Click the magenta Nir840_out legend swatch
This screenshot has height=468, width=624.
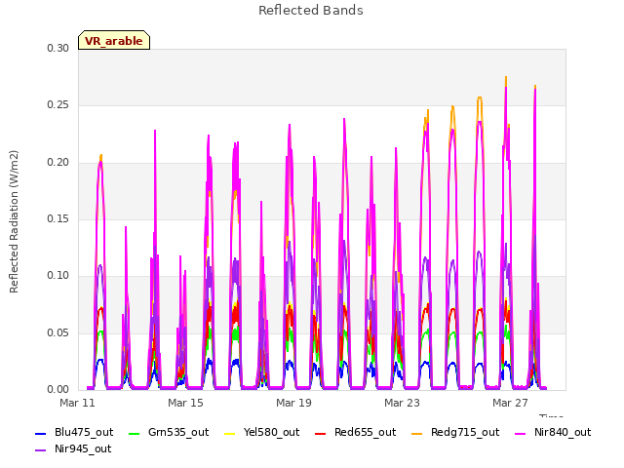click(x=520, y=433)
